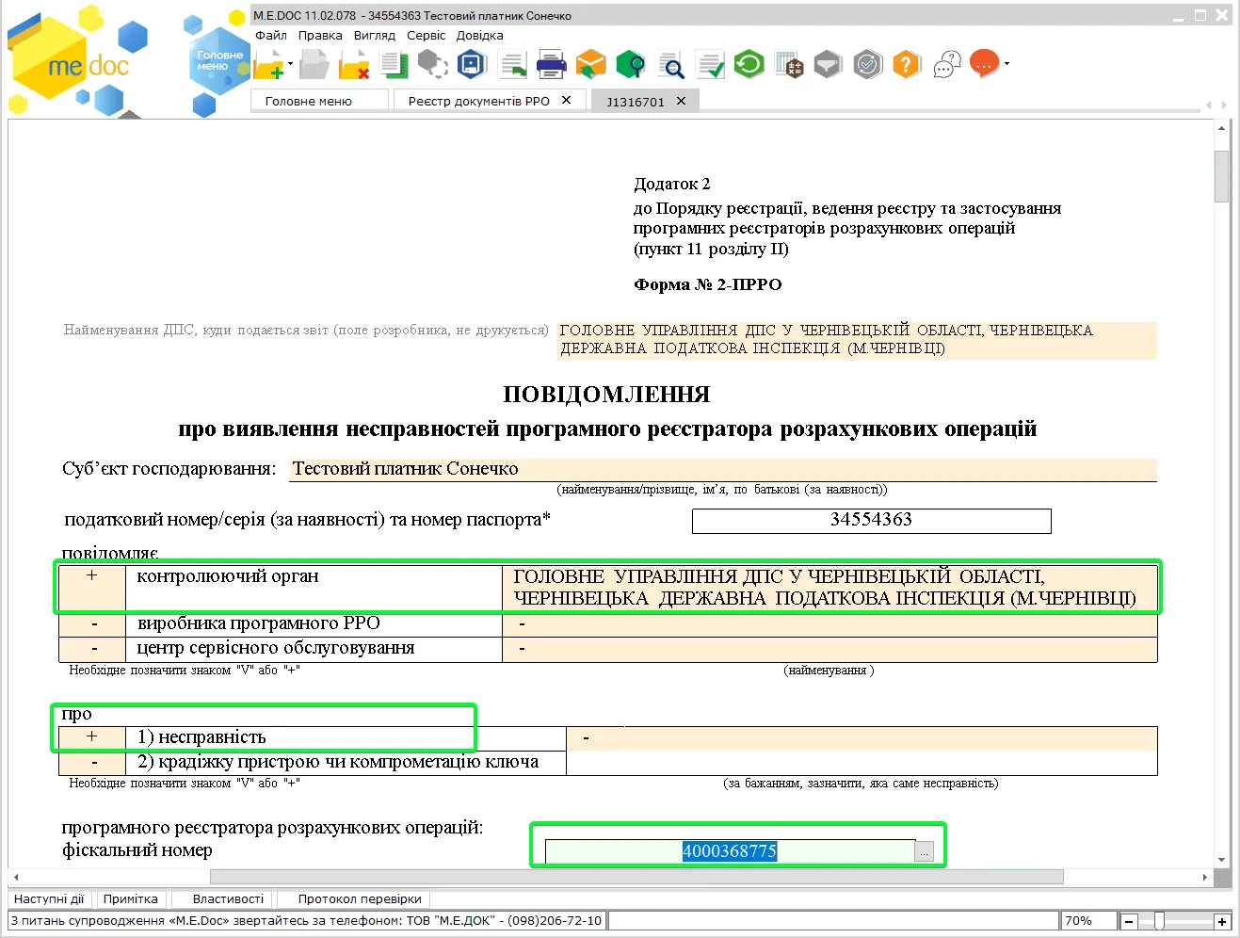Click the zoom slider handle
The image size is (1240, 938).
tap(1159, 921)
